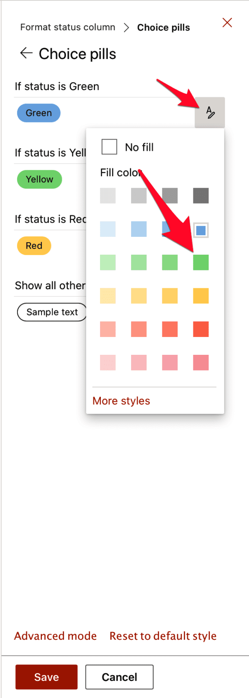
Task: Close the formatting panel with the X
Action: (227, 23)
